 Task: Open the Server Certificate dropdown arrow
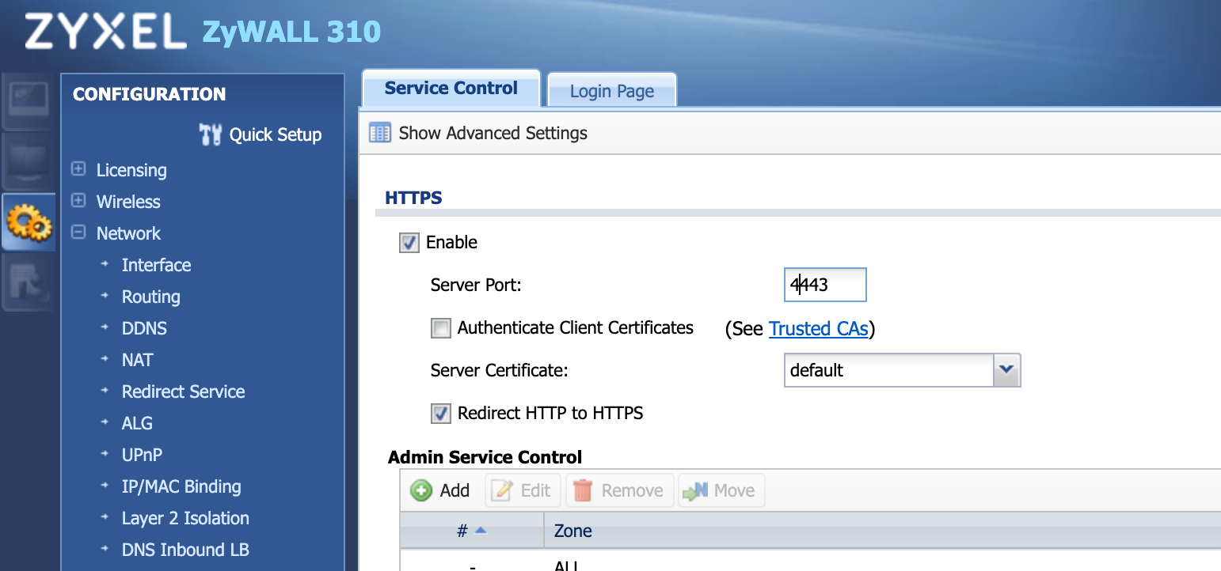point(1006,370)
